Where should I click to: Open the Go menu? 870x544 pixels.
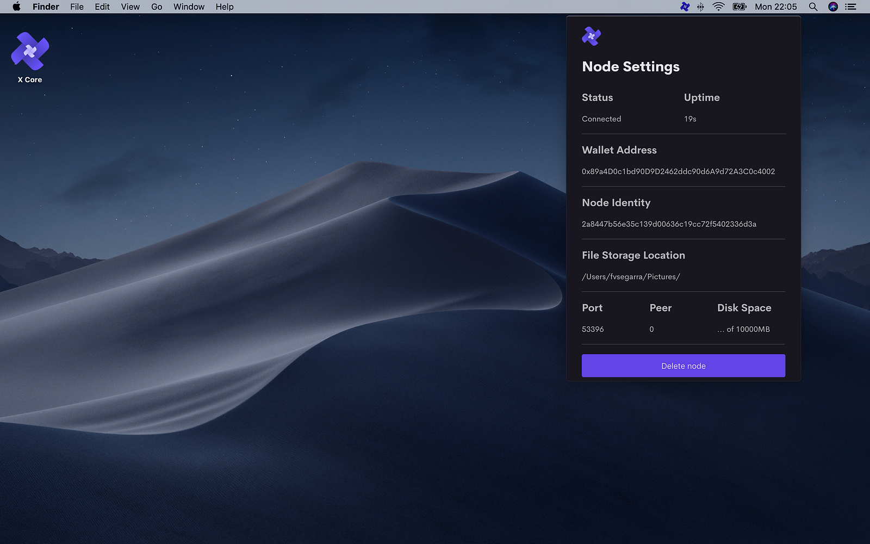click(x=157, y=7)
